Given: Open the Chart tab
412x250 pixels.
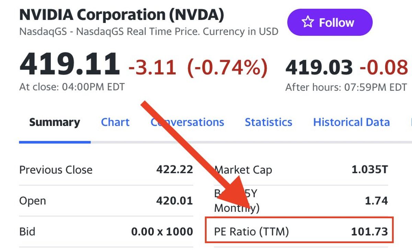Looking at the screenshot, I should 115,122.
